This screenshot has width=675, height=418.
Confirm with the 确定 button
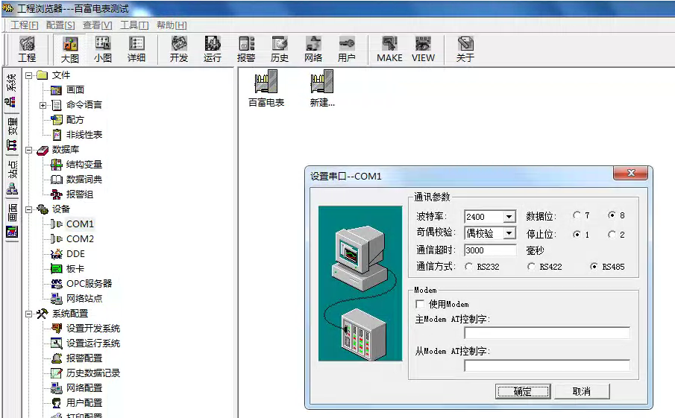point(523,391)
